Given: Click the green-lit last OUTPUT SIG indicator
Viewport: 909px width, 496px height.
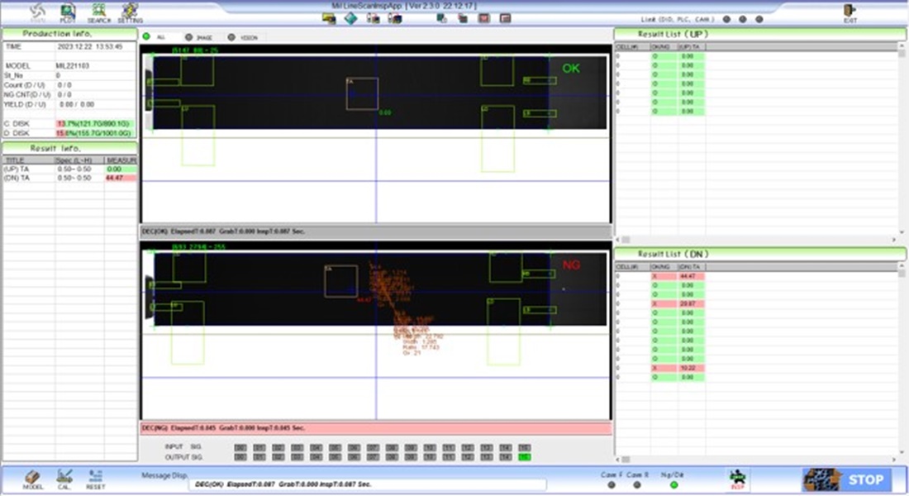Looking at the screenshot, I should tap(525, 456).
